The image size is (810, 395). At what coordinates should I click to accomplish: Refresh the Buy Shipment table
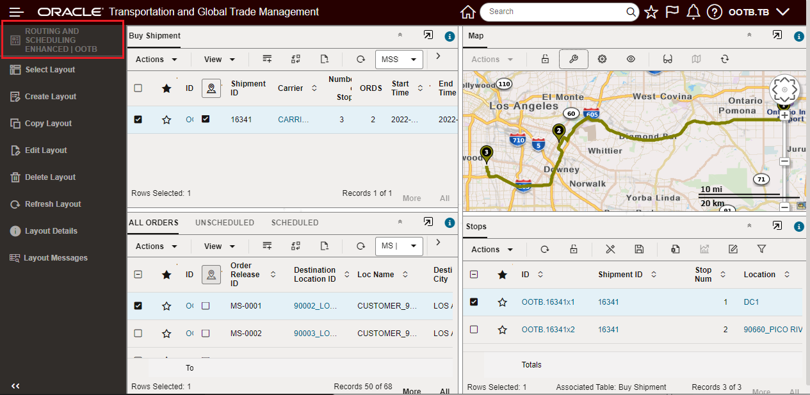coord(360,59)
